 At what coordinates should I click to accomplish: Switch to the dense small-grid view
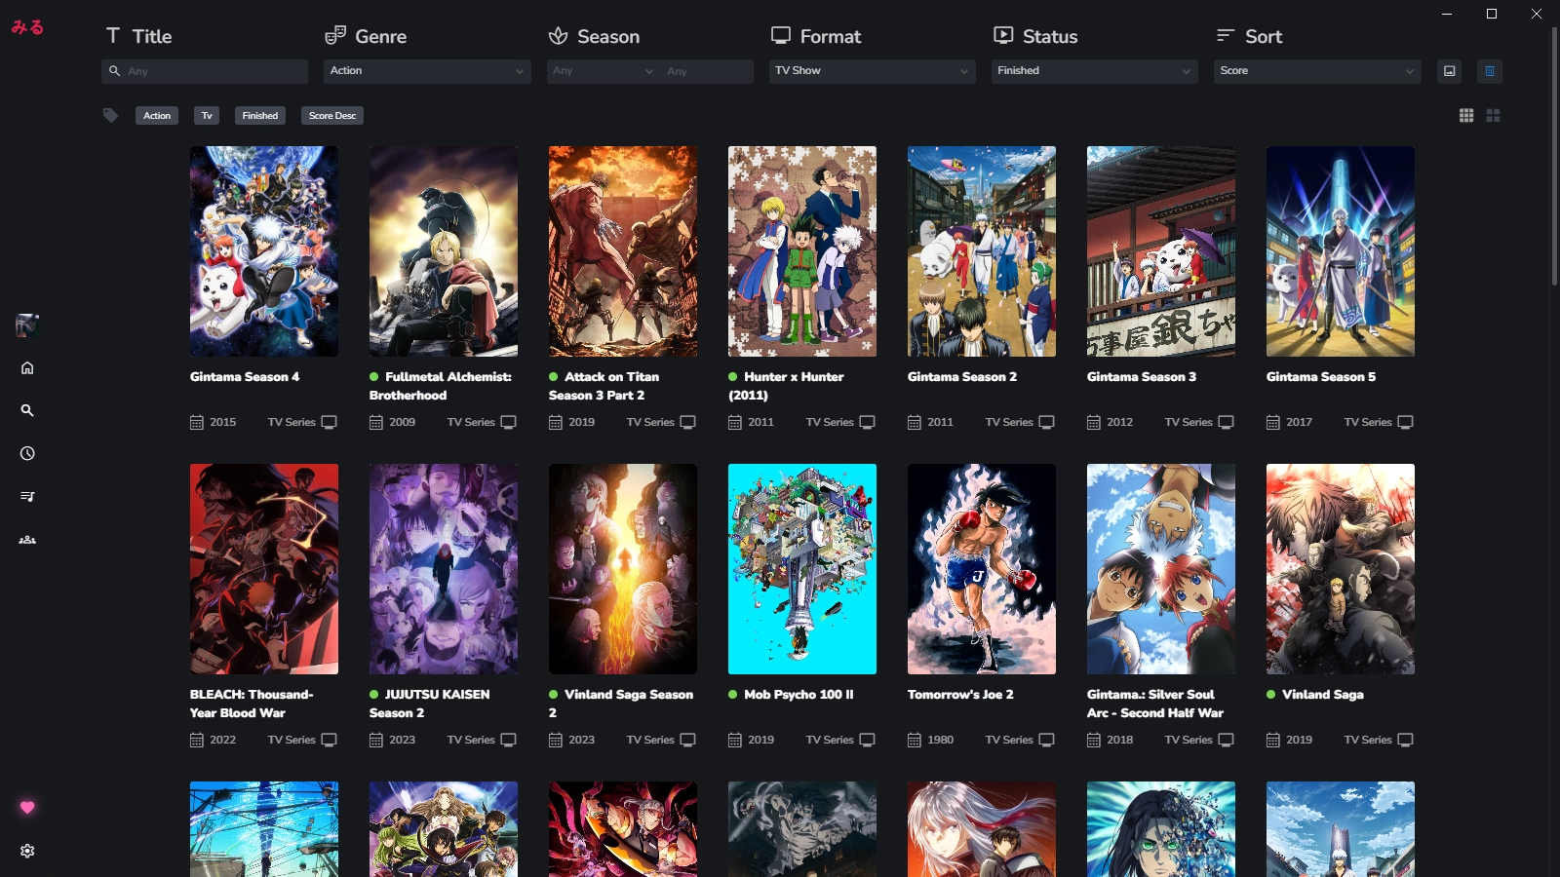coord(1466,116)
